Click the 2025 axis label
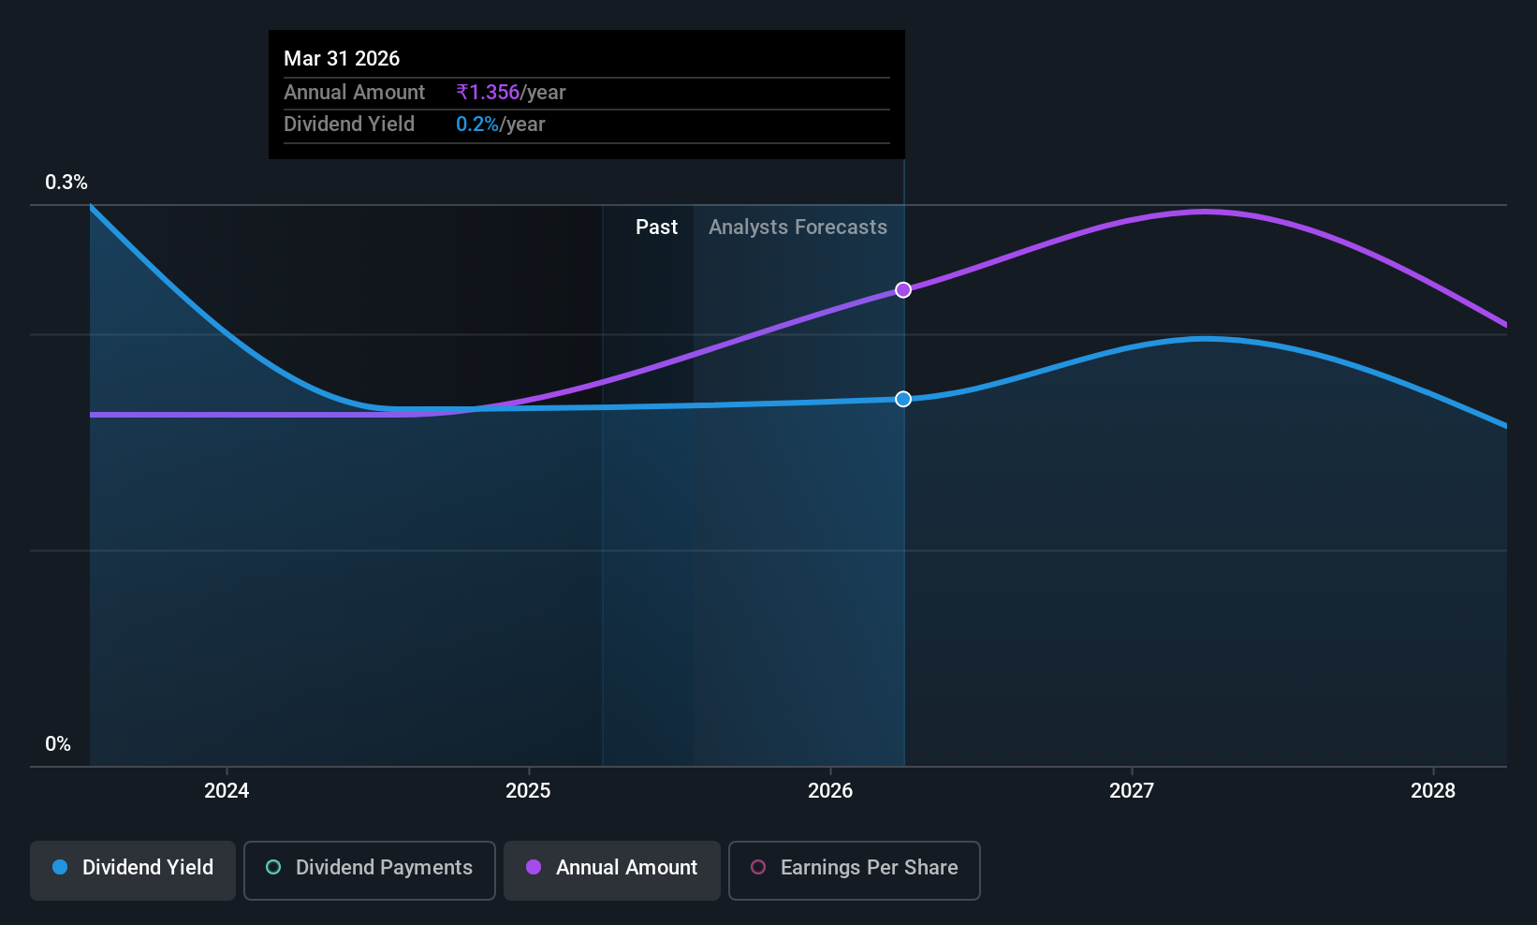 pyautogui.click(x=528, y=790)
